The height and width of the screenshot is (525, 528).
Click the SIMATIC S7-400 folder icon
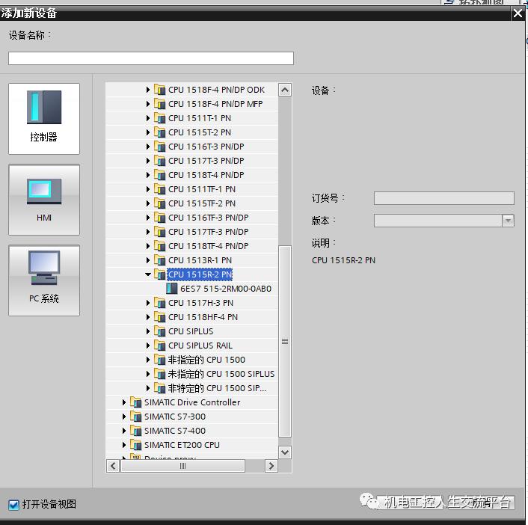[x=135, y=430]
